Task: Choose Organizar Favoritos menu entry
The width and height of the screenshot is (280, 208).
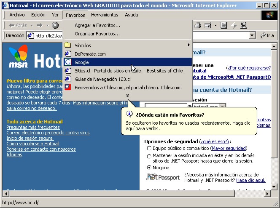Action: pyautogui.click(x=128, y=34)
